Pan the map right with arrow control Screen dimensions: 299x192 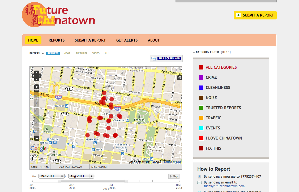pyautogui.click(x=40, y=76)
